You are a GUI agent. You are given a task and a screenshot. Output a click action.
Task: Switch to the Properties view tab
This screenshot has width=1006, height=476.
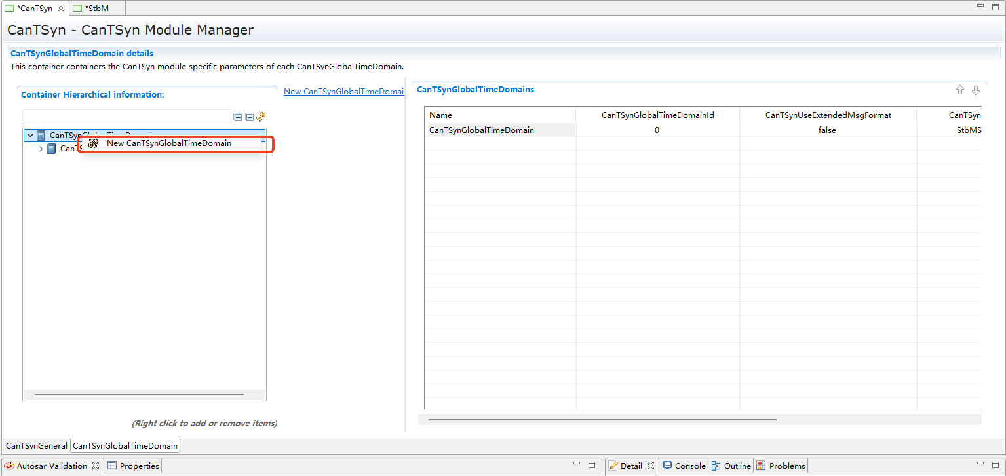(139, 466)
